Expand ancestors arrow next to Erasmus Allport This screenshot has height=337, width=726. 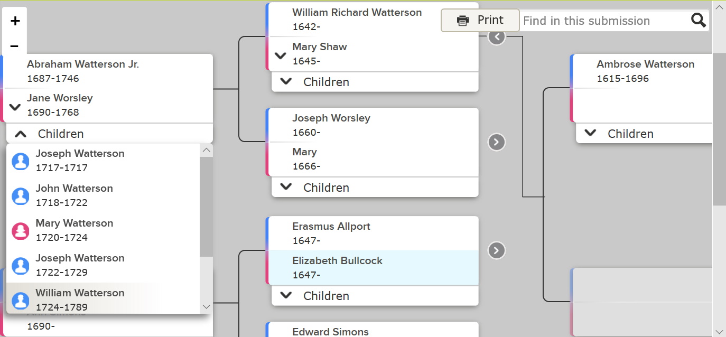pyautogui.click(x=496, y=250)
